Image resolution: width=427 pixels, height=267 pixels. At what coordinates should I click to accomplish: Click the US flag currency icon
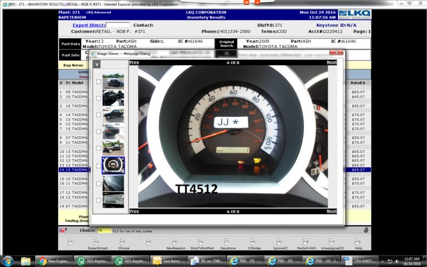coord(62,230)
